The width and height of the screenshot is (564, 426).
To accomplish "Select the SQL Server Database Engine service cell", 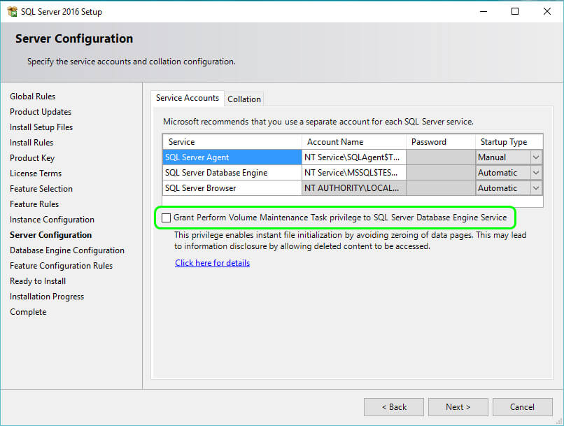I will click(x=232, y=173).
